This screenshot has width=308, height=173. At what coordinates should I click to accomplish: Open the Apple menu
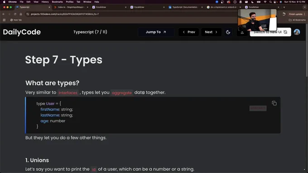coord(4,2)
